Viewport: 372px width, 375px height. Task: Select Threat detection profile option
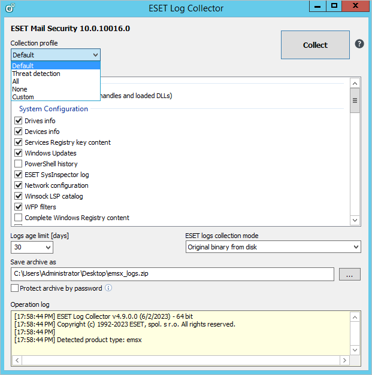click(x=37, y=74)
